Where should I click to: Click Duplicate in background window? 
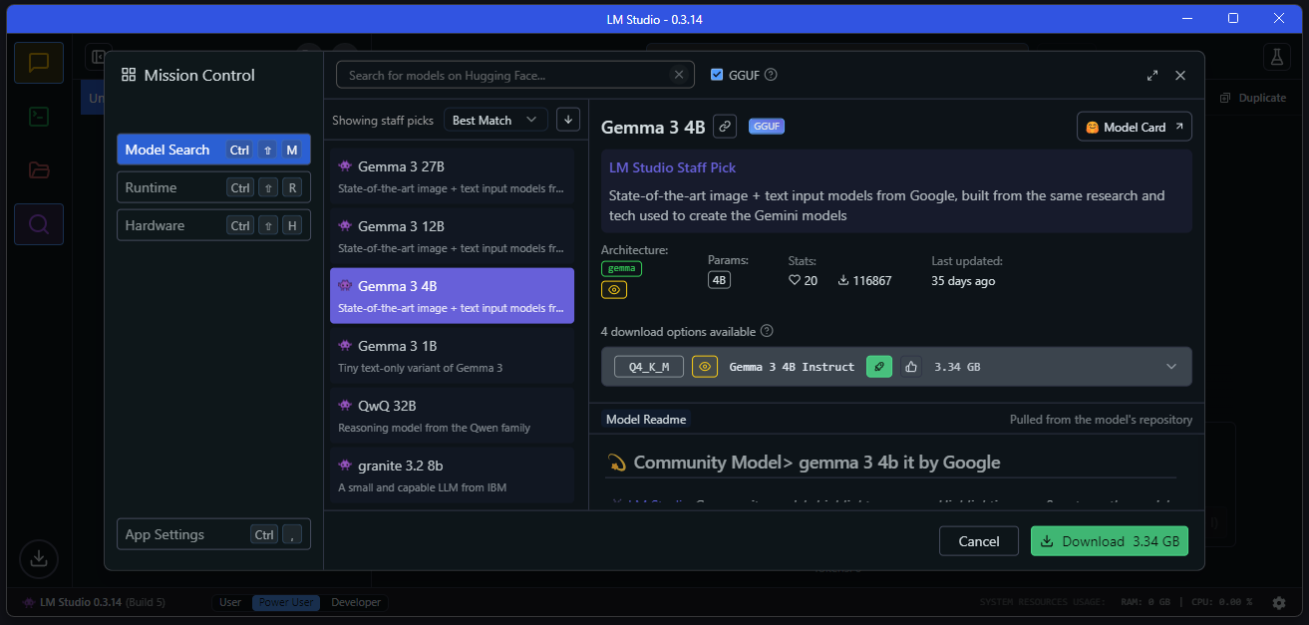(1253, 98)
